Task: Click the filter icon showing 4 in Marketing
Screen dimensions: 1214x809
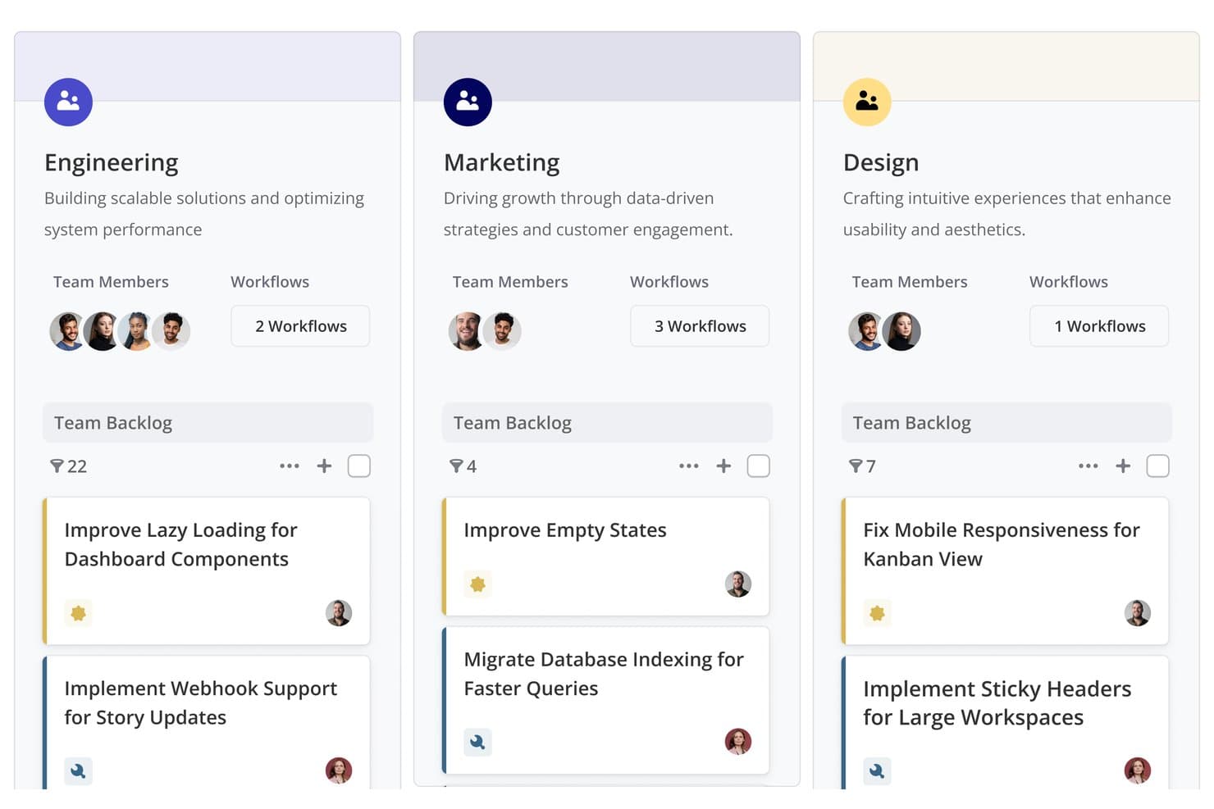Action: tap(456, 466)
